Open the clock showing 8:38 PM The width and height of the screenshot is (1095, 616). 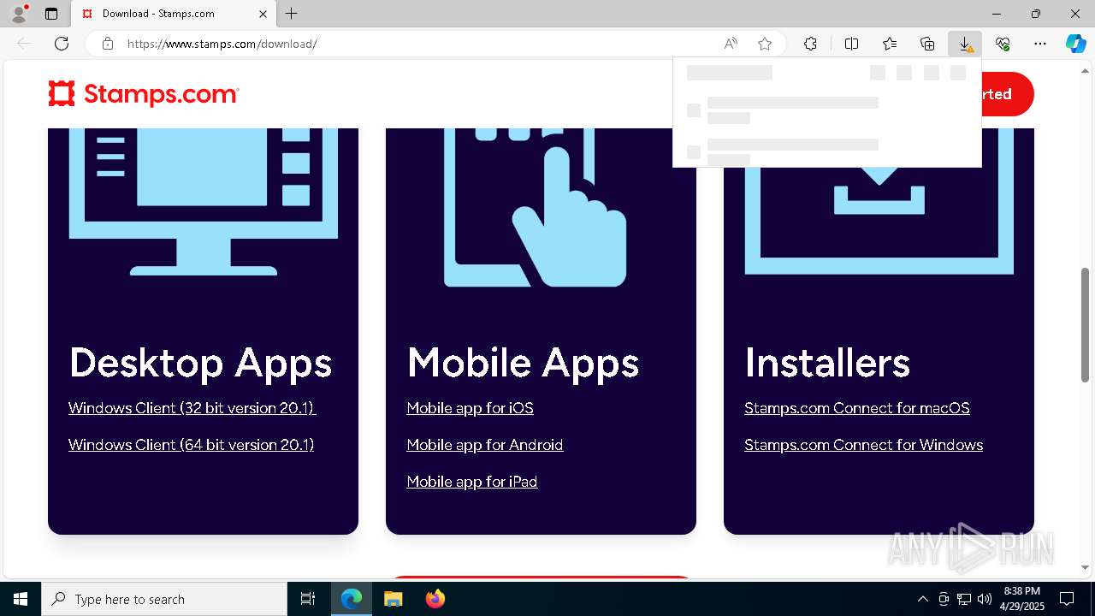(x=1022, y=599)
